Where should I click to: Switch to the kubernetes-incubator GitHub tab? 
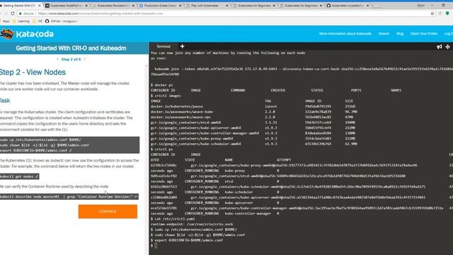click(x=347, y=6)
